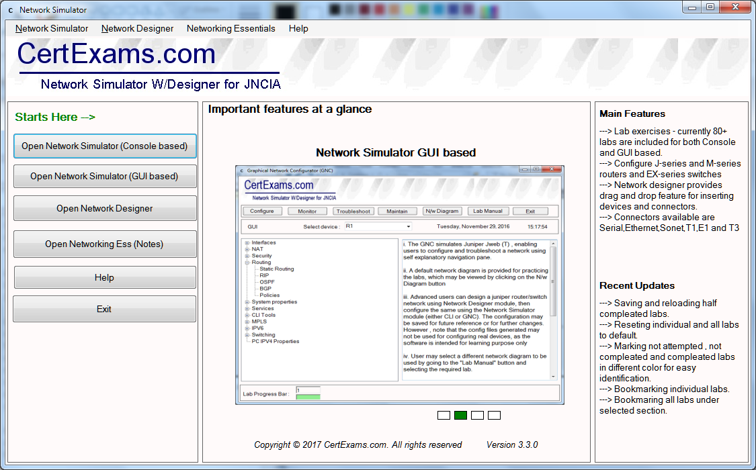
Task: Collapse the Routing tree node
Action: (247, 263)
